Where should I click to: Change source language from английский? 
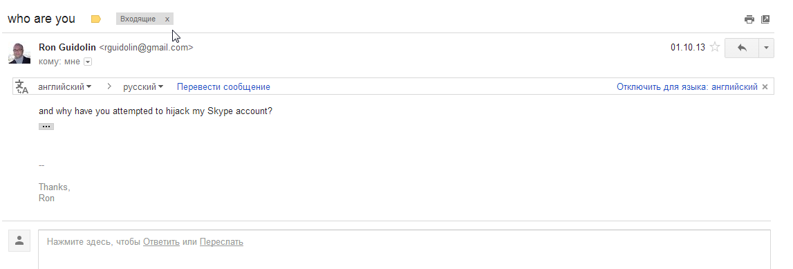(x=65, y=87)
